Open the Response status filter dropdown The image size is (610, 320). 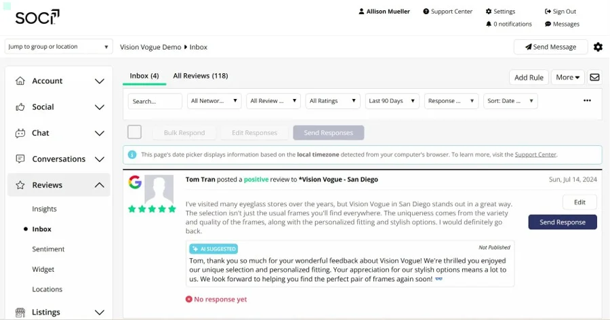(451, 101)
